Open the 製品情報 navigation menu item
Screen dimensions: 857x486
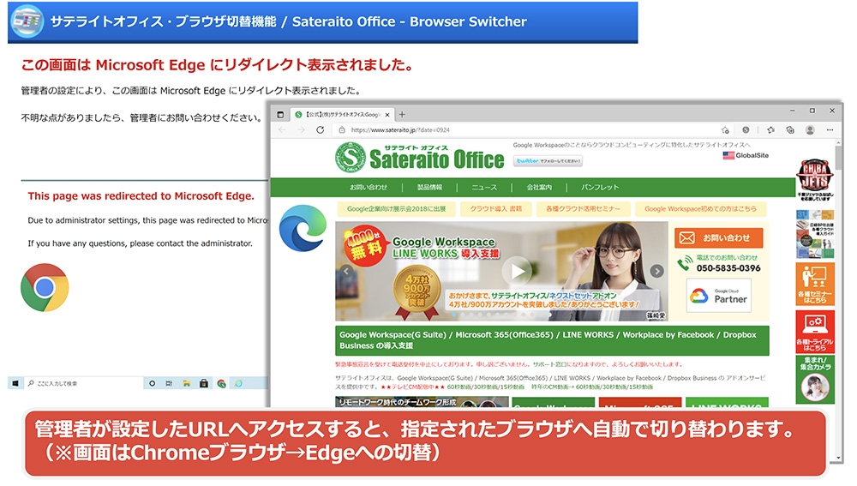429,188
